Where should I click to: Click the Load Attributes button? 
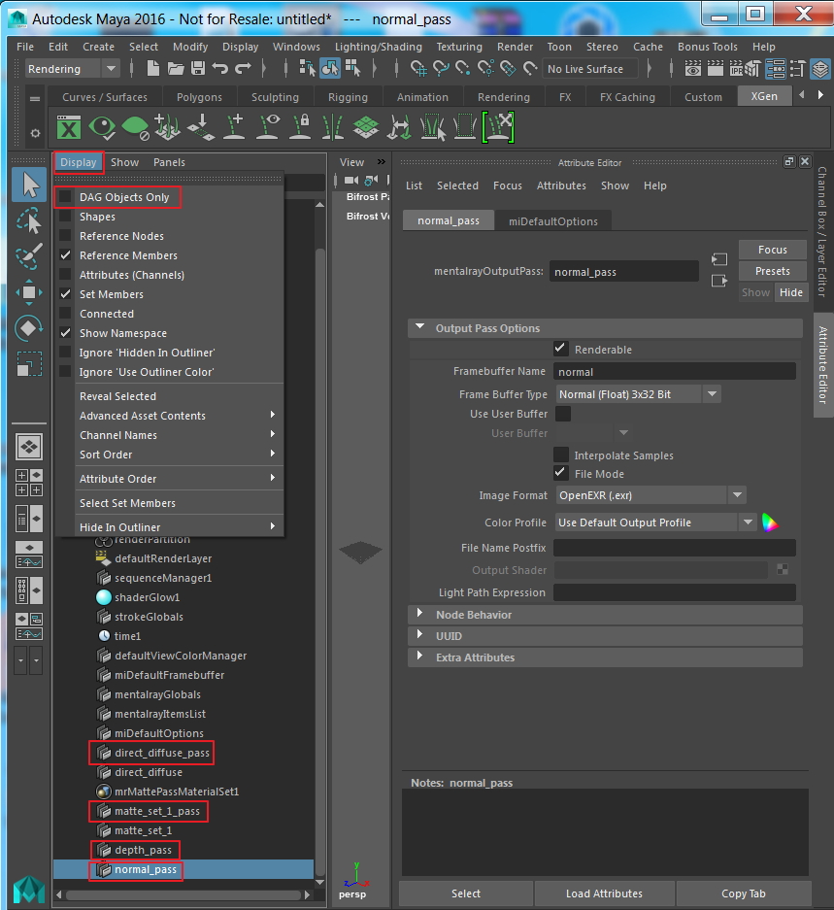click(x=604, y=893)
